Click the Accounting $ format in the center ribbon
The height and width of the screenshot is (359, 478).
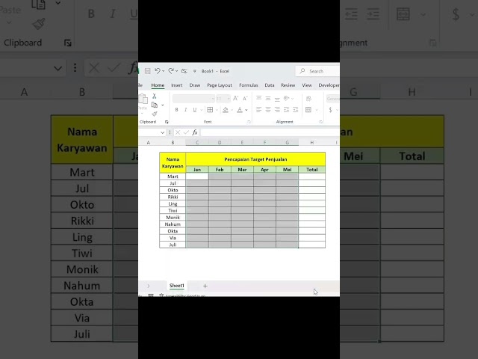tap(330, 110)
